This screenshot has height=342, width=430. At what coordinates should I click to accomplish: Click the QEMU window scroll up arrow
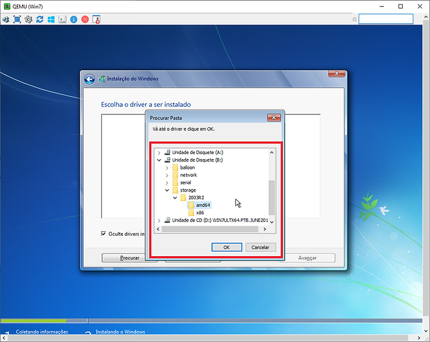point(426,17)
